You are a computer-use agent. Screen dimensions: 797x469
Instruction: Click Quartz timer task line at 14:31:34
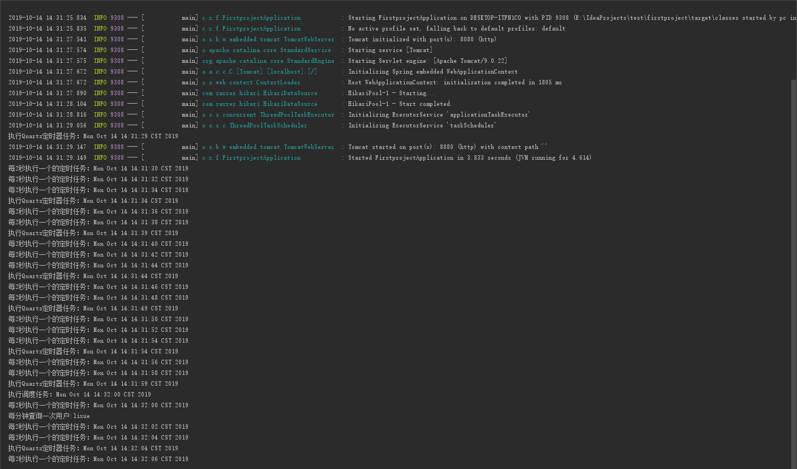[93, 201]
